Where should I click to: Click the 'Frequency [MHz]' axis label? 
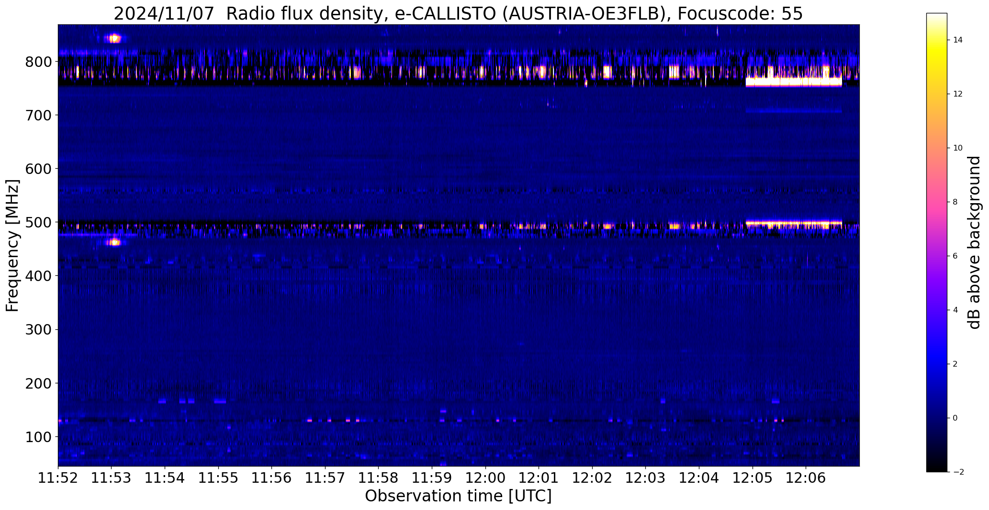tap(12, 245)
